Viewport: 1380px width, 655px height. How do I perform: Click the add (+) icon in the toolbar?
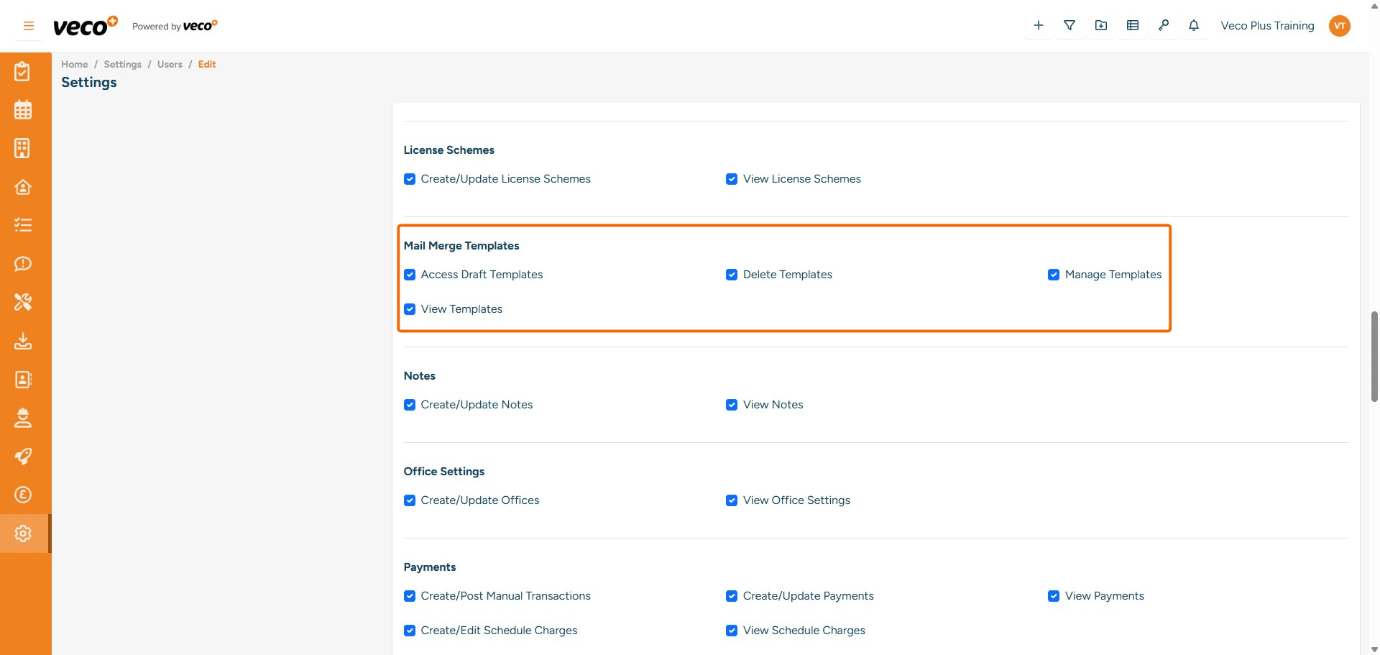[1038, 25]
